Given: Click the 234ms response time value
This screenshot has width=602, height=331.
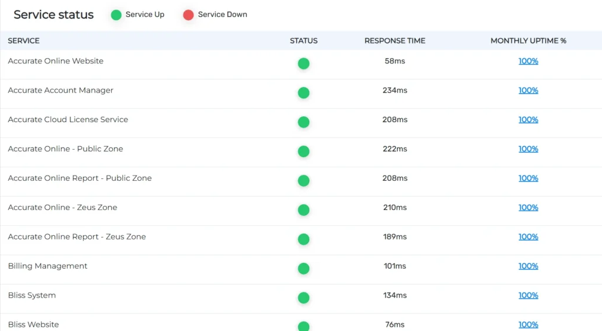Looking at the screenshot, I should pyautogui.click(x=394, y=90).
